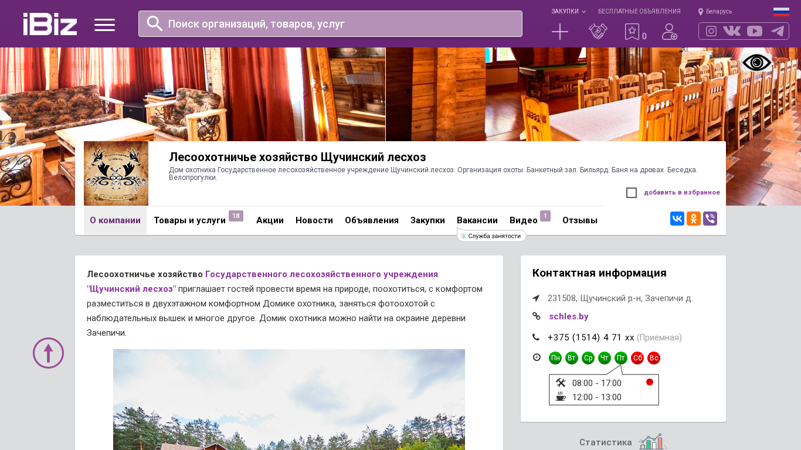Click the 'Статистика' label
The height and width of the screenshot is (450, 801).
[x=606, y=442]
